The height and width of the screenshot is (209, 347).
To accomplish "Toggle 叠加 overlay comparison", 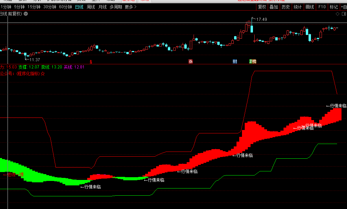I will pos(274,7).
